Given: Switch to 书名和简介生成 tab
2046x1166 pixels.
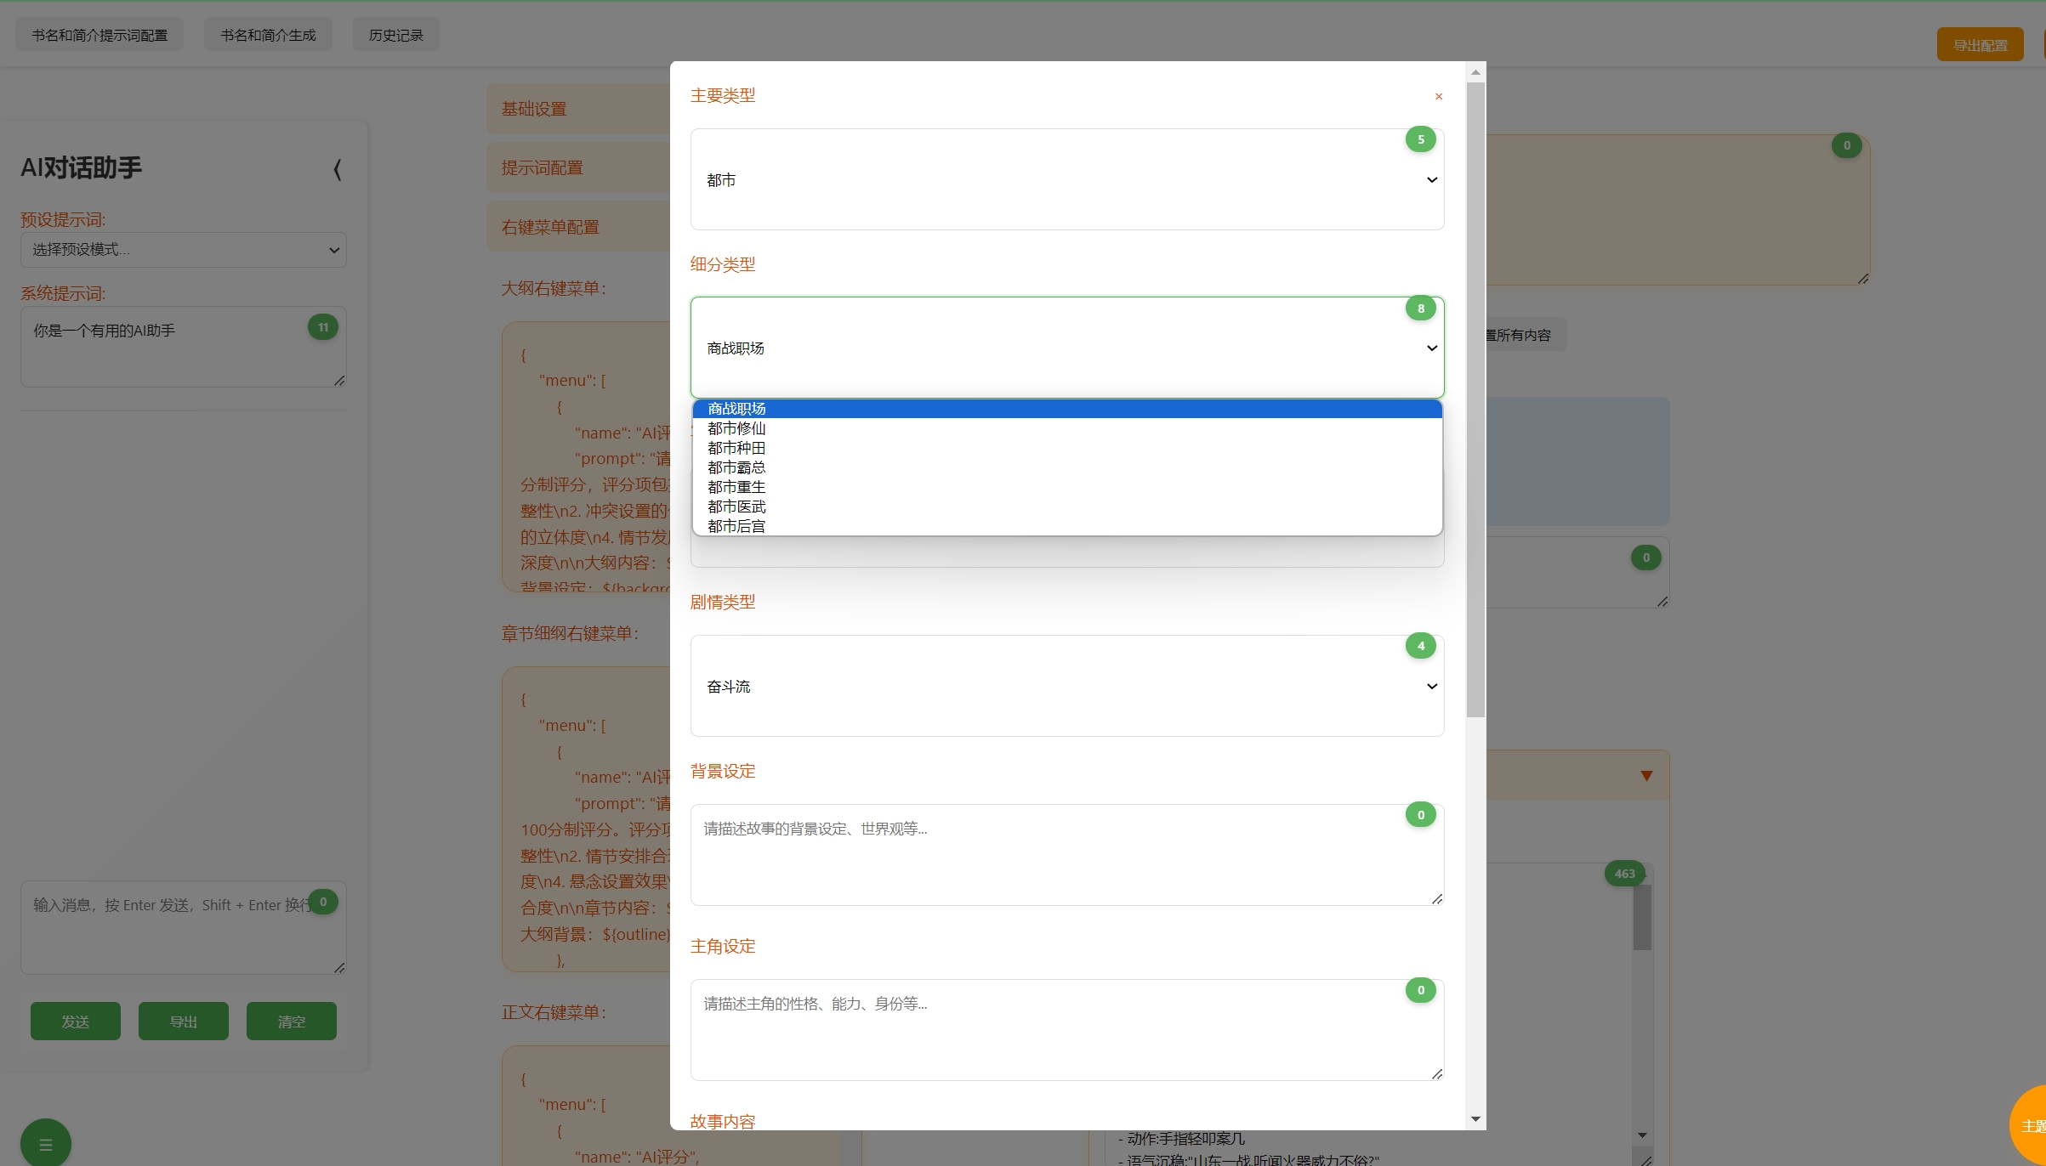Looking at the screenshot, I should click(x=268, y=35).
